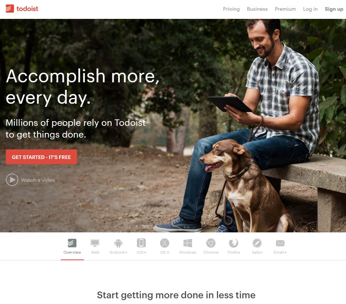Select the Web monitor icon
Viewport: 346px width, 304px height.
tap(95, 243)
